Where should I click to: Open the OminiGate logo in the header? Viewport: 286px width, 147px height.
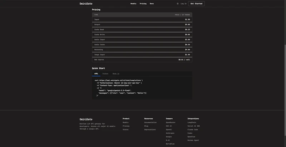86,4
